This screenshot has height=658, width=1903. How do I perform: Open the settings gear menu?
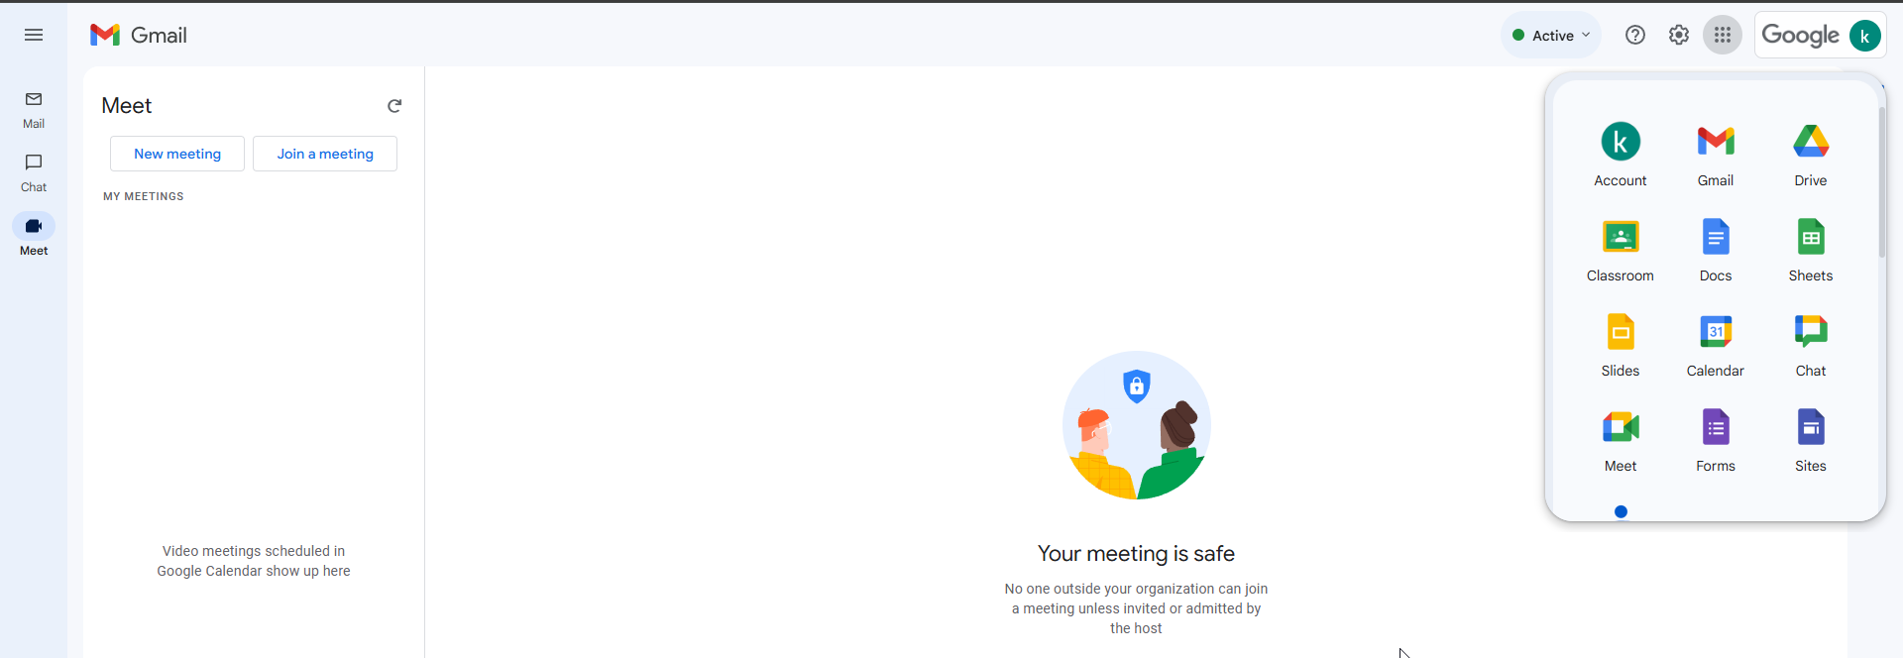coord(1678,35)
